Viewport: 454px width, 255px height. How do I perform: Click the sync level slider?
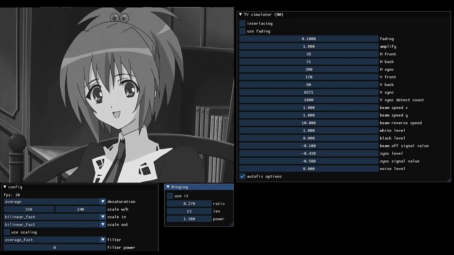click(x=309, y=153)
